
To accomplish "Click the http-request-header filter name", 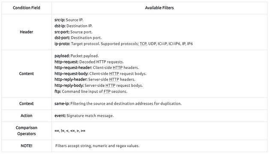I will 73,68.
